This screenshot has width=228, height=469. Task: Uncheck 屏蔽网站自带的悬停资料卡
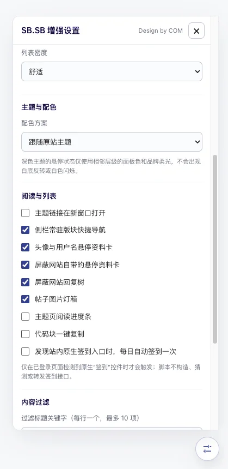click(x=26, y=264)
